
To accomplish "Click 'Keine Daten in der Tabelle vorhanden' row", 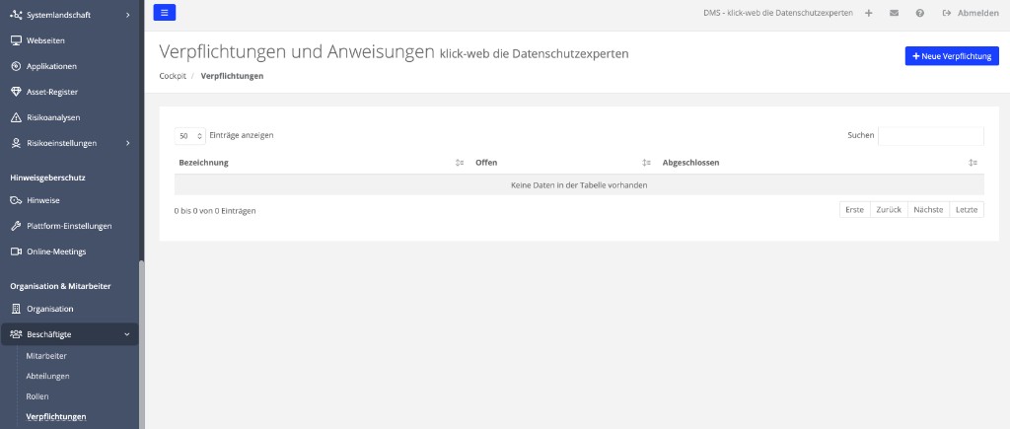I will (579, 184).
